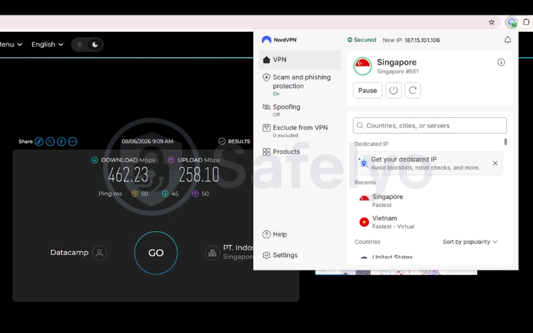This screenshot has width=533, height=333.
Task: Click the Datacamp user icon
Action: click(99, 253)
